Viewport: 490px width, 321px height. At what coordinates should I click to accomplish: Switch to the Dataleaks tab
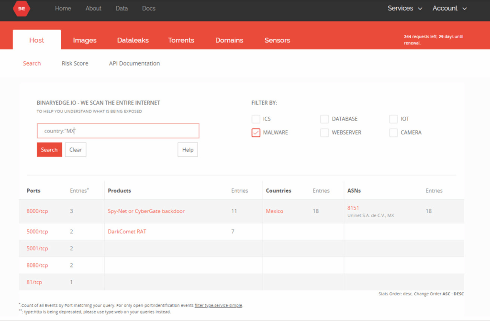133,40
